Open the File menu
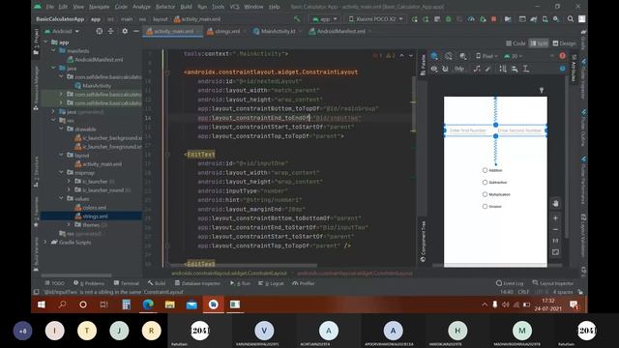This screenshot has height=348, width=619. (49, 7)
